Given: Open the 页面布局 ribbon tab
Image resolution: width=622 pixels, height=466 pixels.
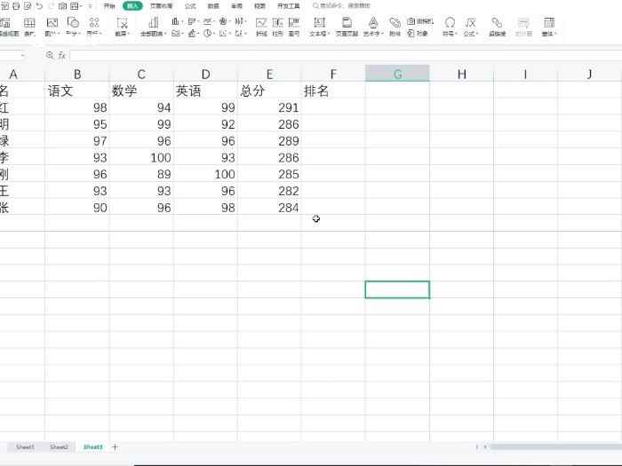Looking at the screenshot, I should pos(162,6).
